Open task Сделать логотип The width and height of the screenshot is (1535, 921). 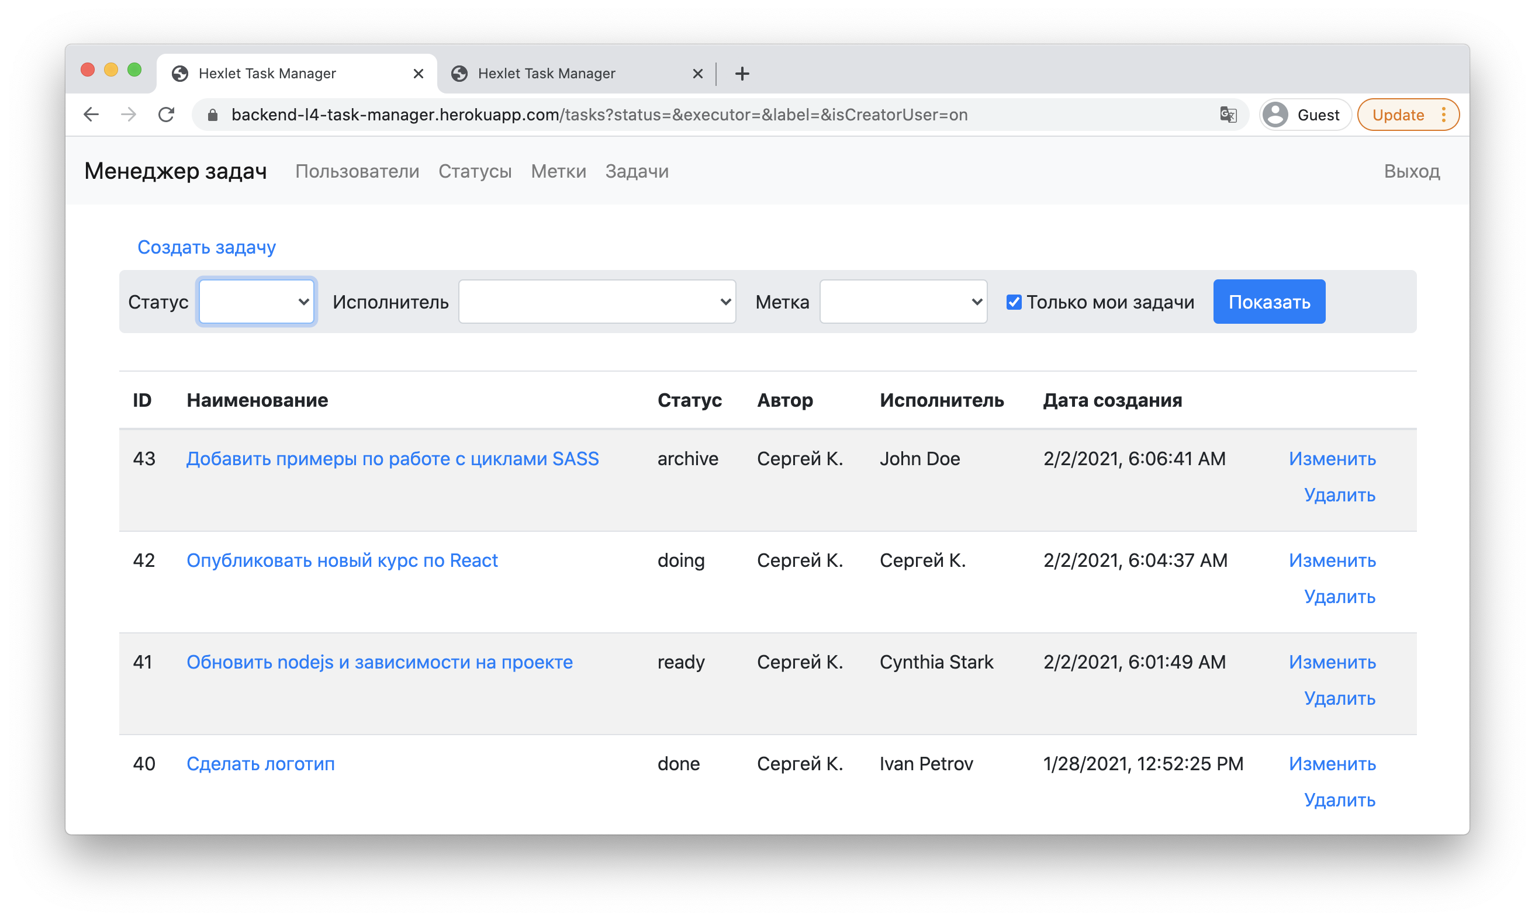click(260, 763)
